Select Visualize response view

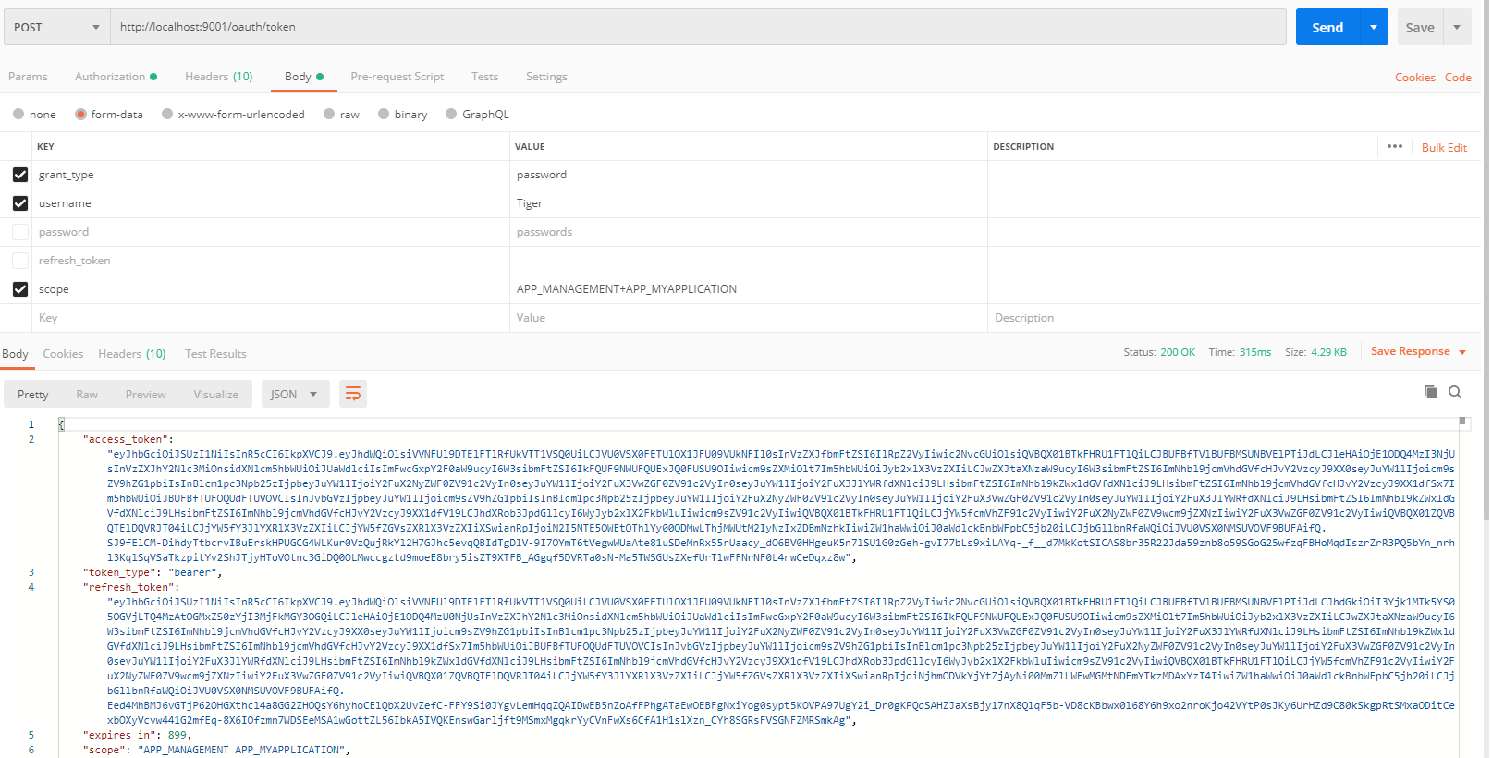click(x=216, y=395)
